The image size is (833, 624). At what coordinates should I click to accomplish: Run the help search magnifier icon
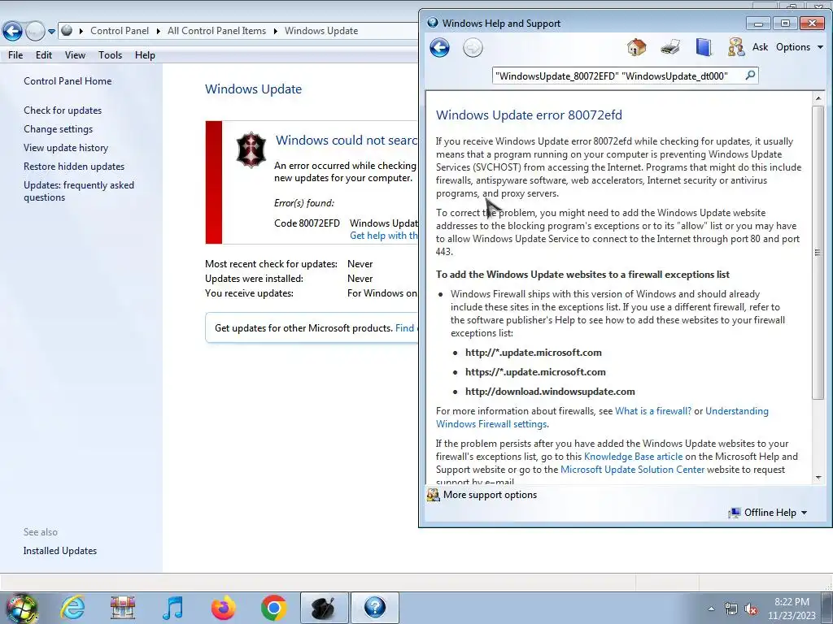750,76
